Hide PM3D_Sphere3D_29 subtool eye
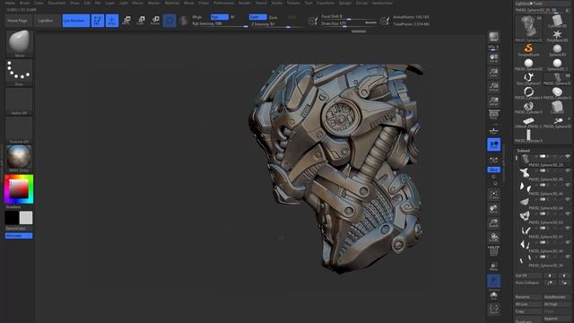The width and height of the screenshot is (574, 323). [568, 156]
